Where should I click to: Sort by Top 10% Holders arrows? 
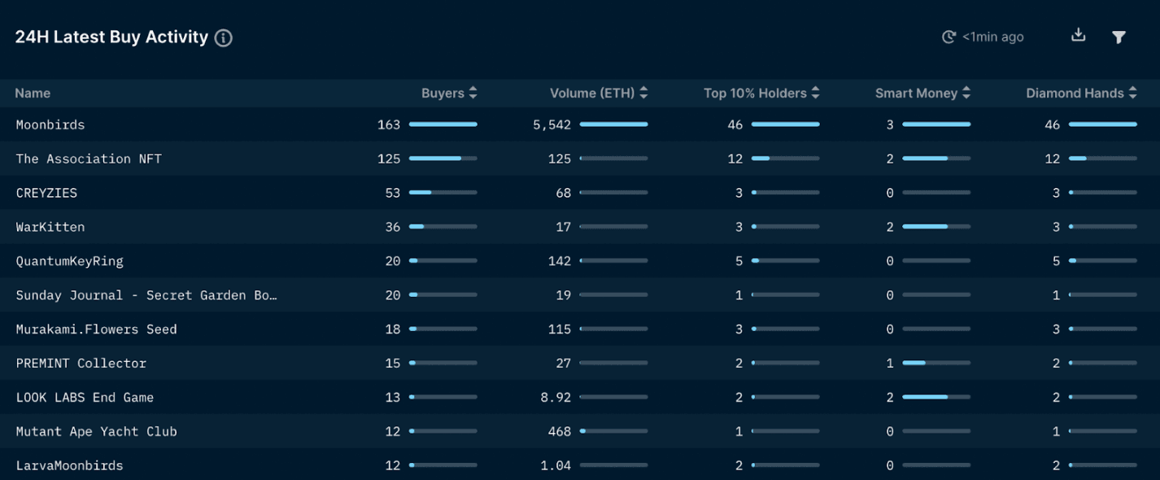pyautogui.click(x=815, y=94)
